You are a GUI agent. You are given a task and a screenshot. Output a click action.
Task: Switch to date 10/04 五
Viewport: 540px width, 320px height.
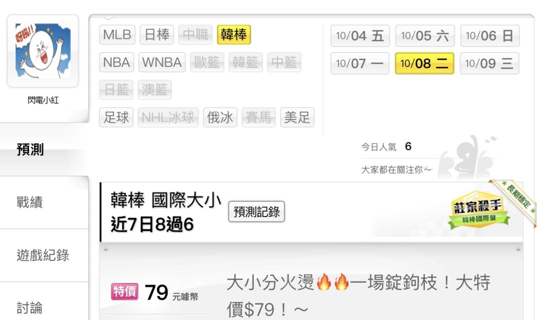360,36
